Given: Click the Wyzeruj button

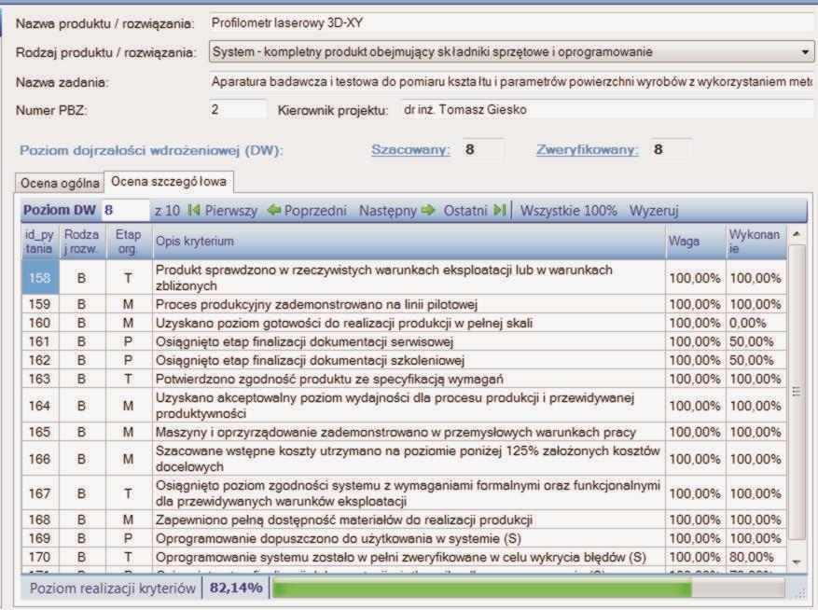Looking at the screenshot, I should click(x=654, y=211).
